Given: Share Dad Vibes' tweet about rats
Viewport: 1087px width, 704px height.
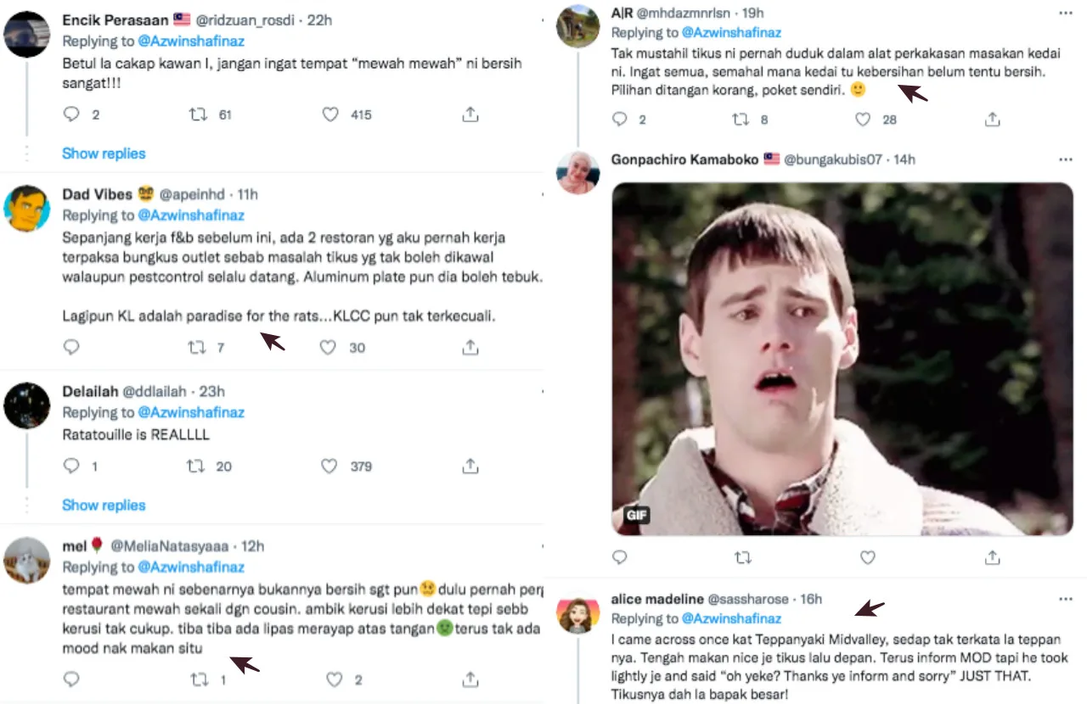Looking at the screenshot, I should point(470,347).
